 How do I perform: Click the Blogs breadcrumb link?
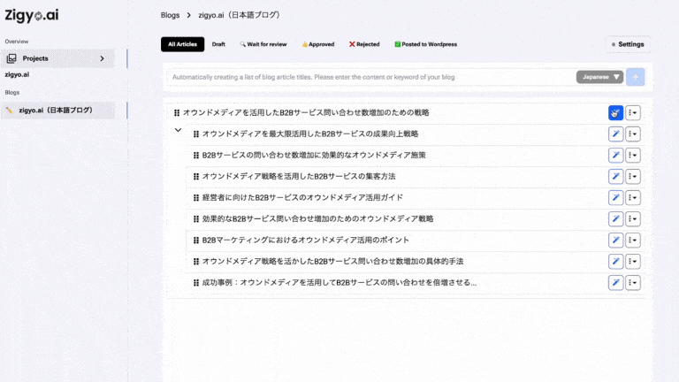pos(170,15)
